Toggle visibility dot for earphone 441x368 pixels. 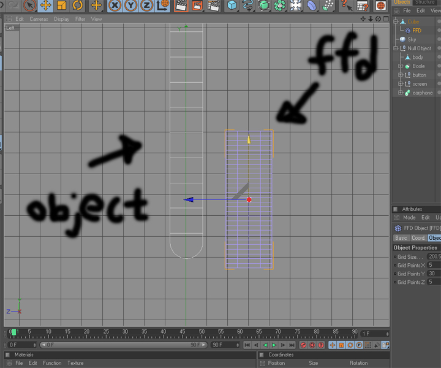tap(439, 93)
